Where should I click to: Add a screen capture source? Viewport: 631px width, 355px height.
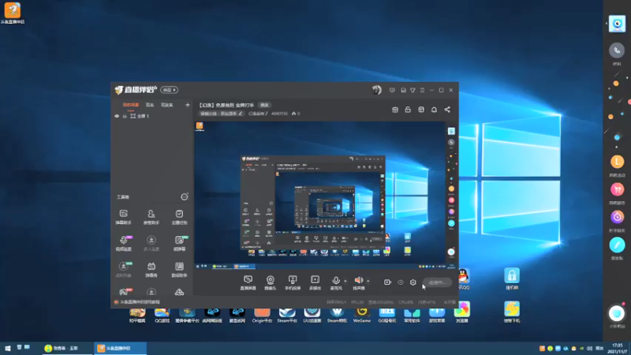tap(248, 282)
